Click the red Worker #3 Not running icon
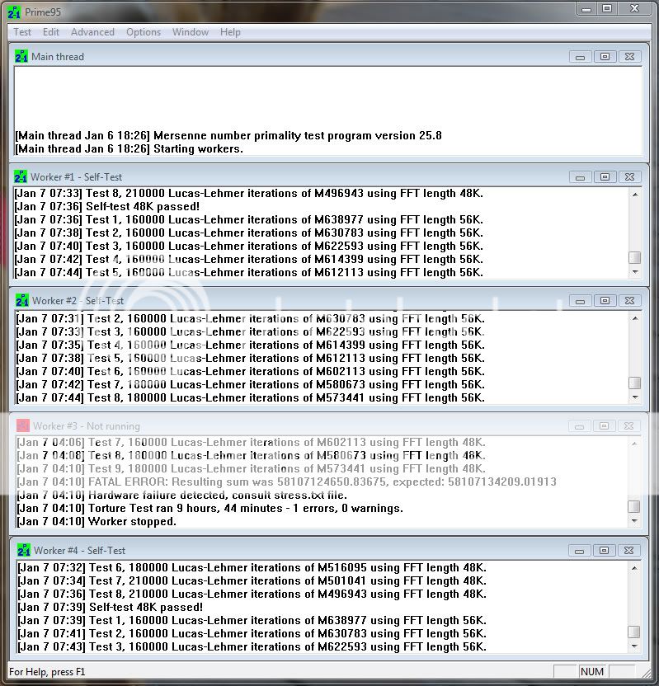The height and width of the screenshot is (686, 659). (23, 425)
